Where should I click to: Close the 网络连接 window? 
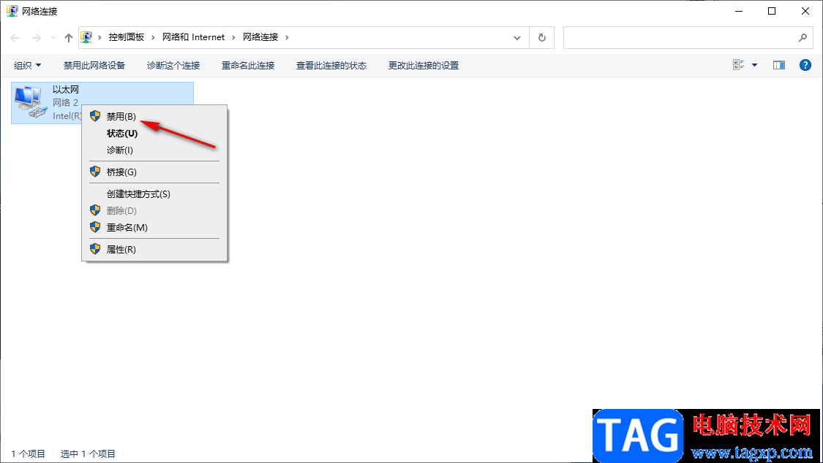tap(805, 11)
